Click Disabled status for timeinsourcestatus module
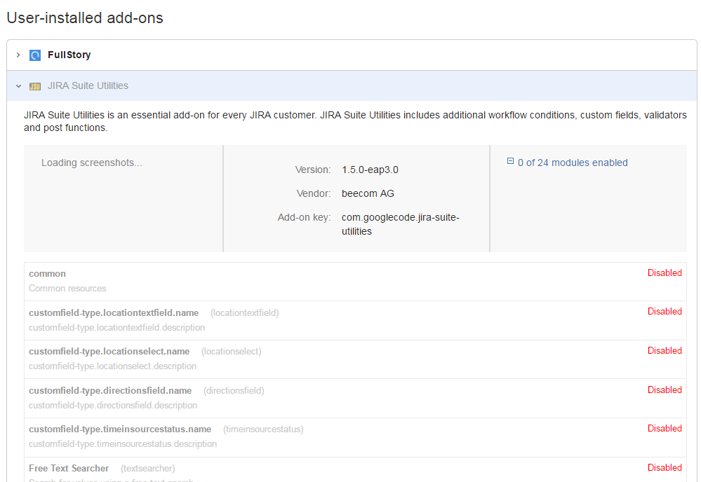 (x=665, y=429)
